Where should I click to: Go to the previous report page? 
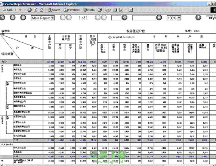click(x=69, y=18)
